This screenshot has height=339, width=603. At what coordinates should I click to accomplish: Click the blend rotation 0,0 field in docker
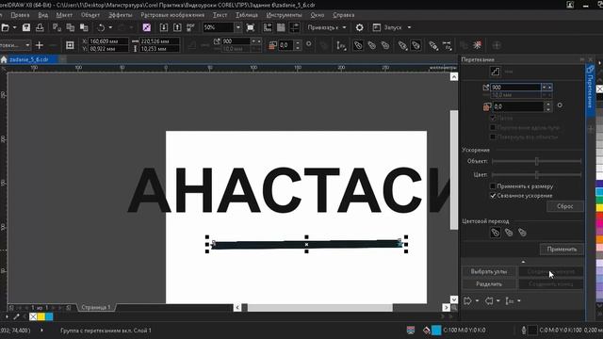coord(518,106)
